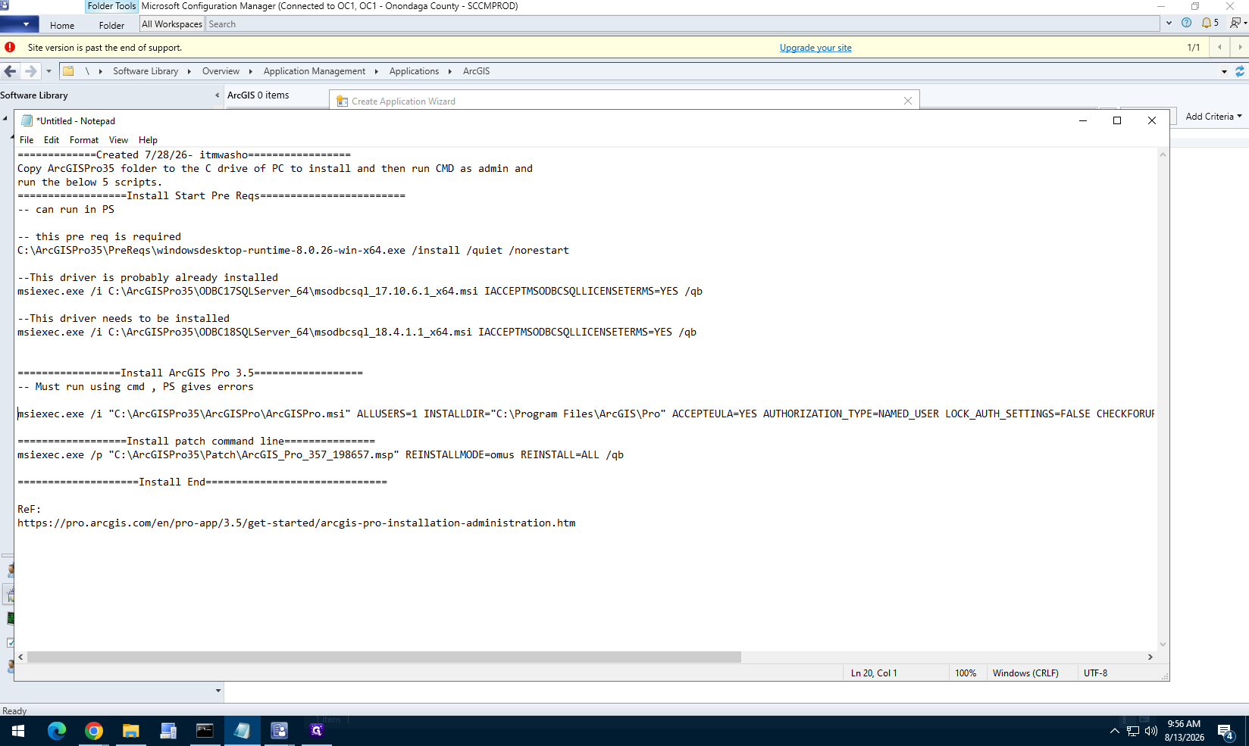
Task: Click the 'UTF-8' encoding status entry
Action: tap(1095, 673)
